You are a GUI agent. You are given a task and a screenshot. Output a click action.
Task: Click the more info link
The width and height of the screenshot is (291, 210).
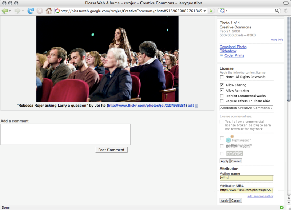[277, 40]
